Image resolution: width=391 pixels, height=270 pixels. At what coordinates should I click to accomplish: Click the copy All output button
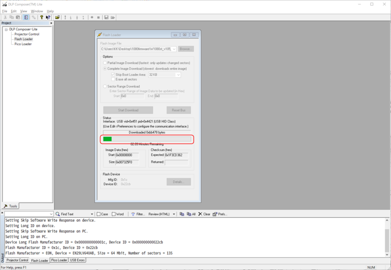(x=191, y=214)
